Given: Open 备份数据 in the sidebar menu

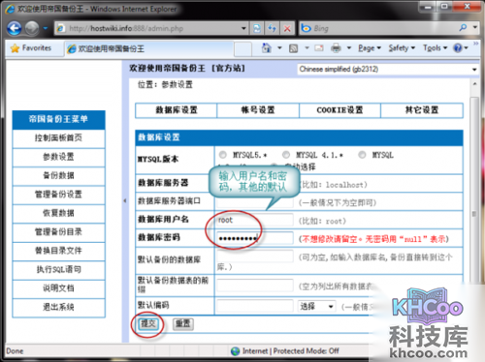Looking at the screenshot, I should 58,175.
